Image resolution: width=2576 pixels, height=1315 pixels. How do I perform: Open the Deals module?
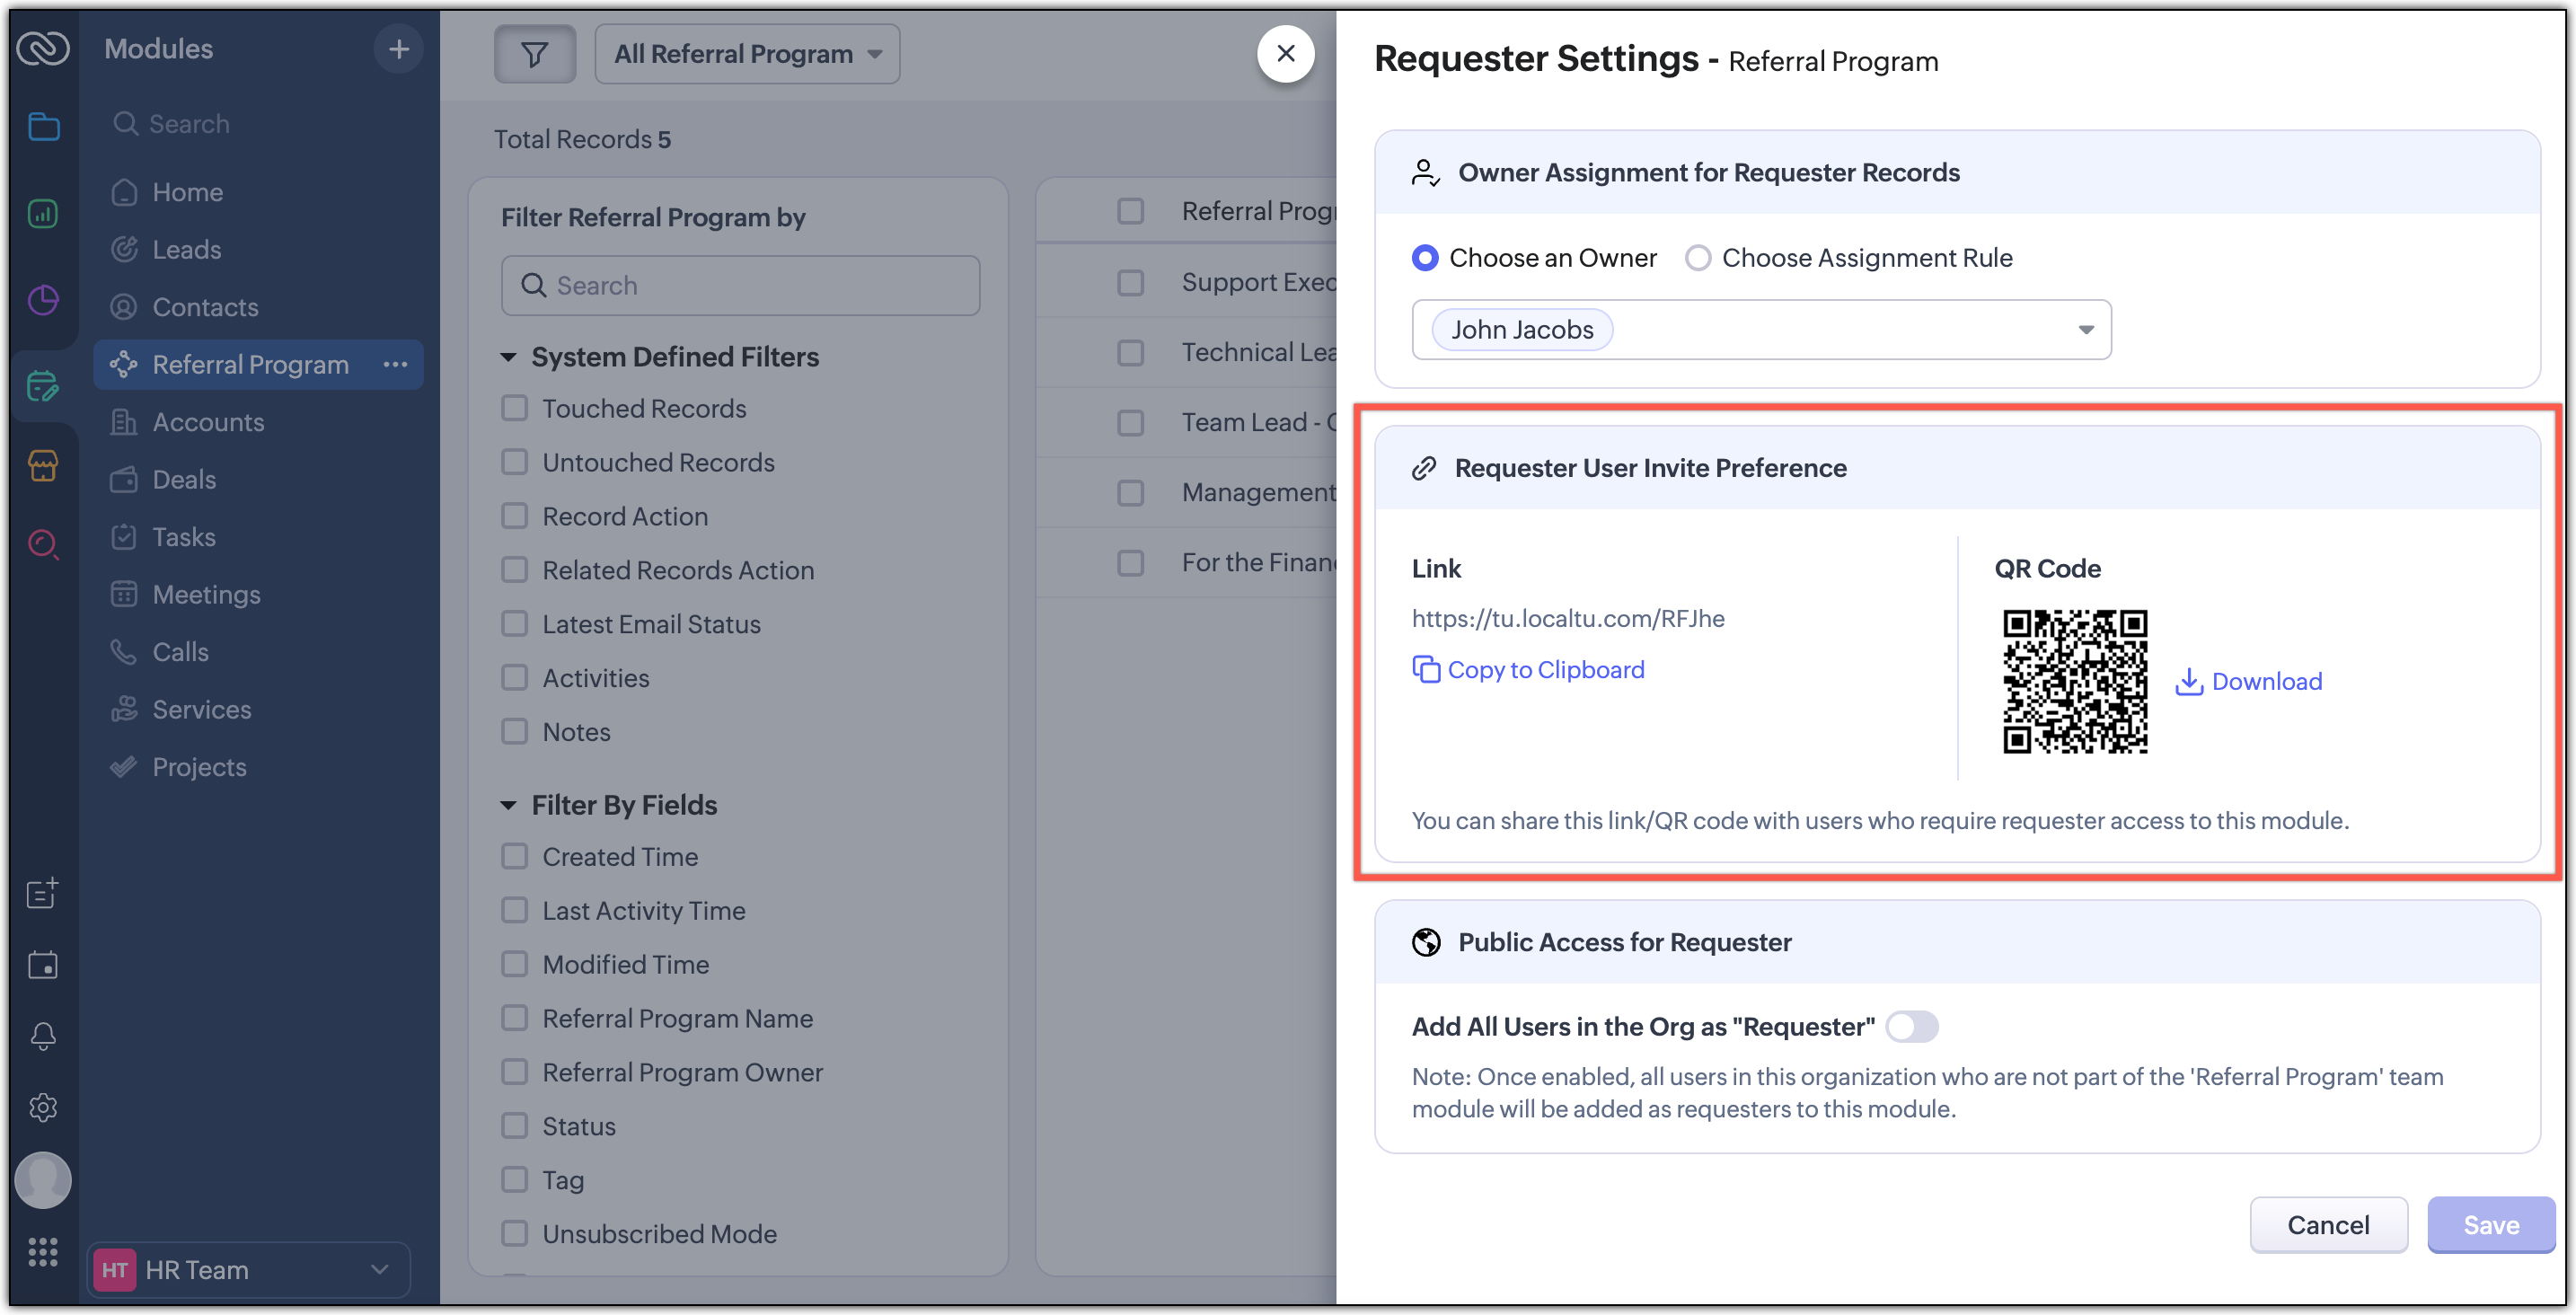184,480
